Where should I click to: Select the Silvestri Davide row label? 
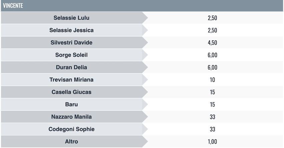point(71,43)
